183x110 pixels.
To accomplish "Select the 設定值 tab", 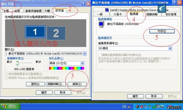I will click(x=59, y=11).
